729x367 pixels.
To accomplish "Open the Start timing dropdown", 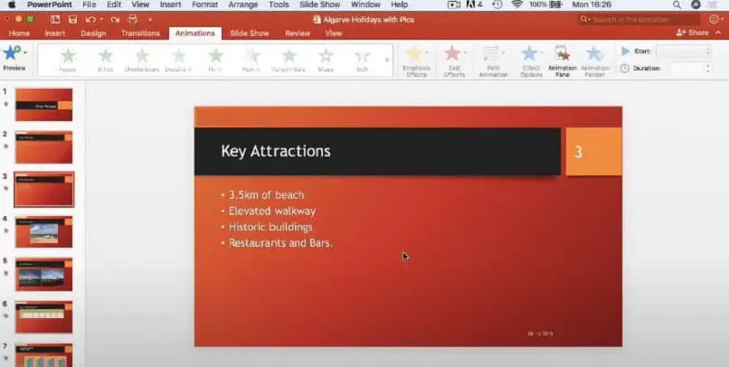I will [684, 52].
